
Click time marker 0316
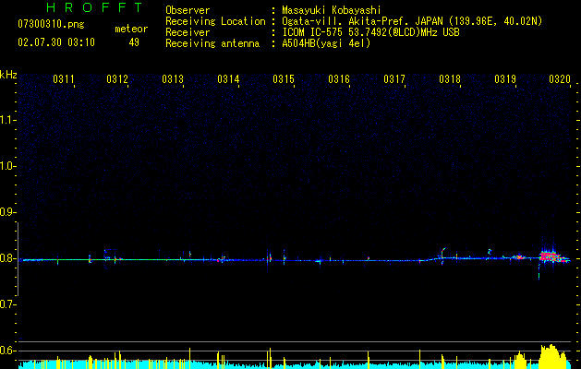pos(339,79)
